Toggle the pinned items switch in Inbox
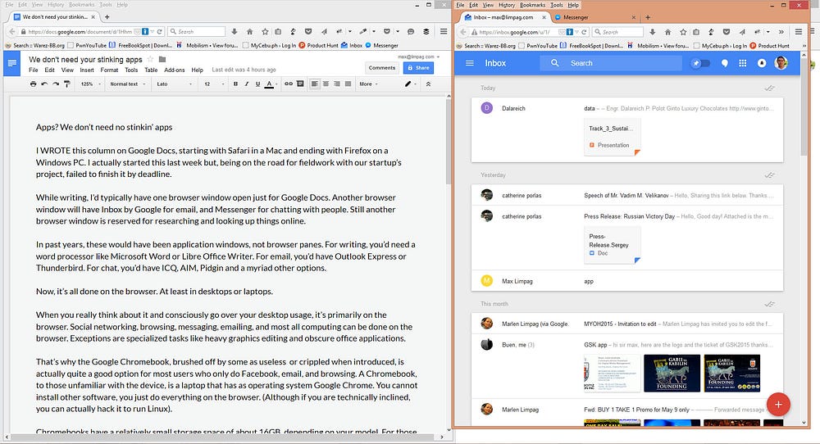This screenshot has width=820, height=444. [700, 63]
